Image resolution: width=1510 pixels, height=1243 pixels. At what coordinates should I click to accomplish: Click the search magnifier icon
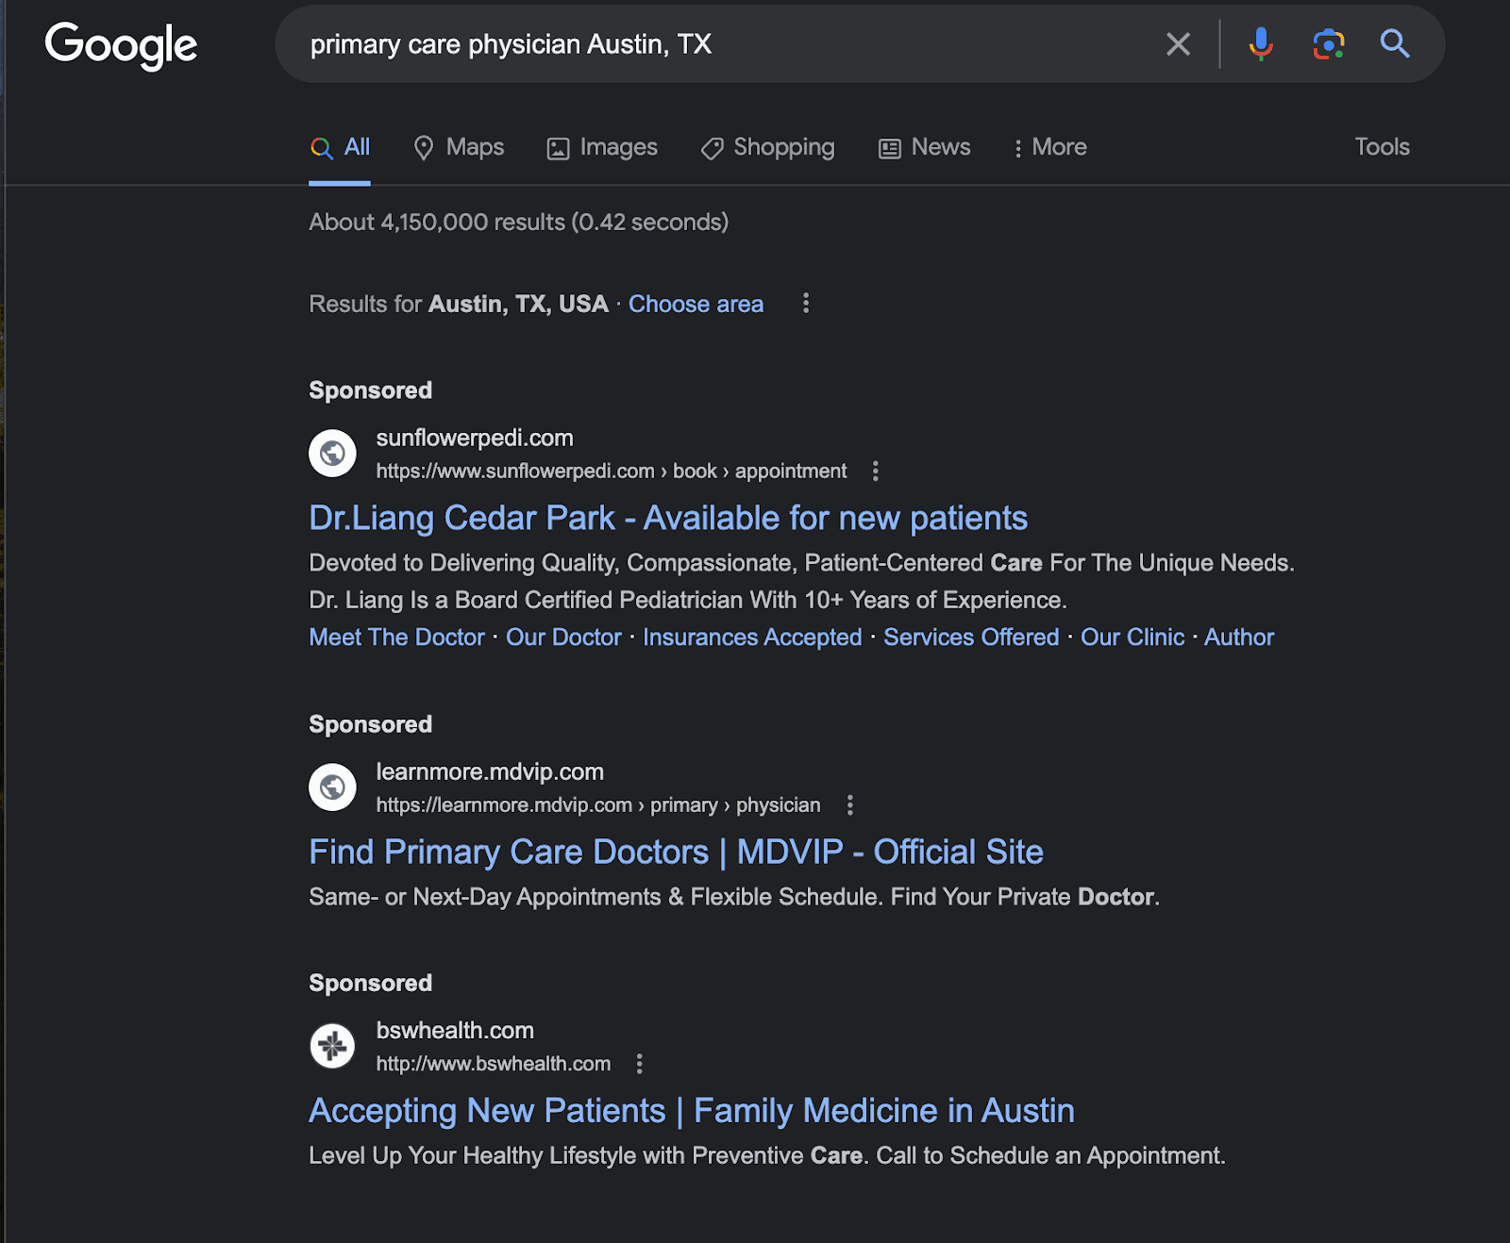point(1395,43)
